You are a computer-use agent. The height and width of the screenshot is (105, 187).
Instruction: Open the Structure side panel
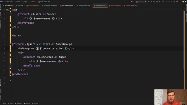click(1, 98)
